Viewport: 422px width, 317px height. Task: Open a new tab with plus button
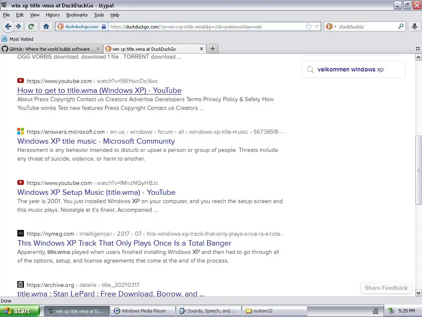[x=213, y=49]
